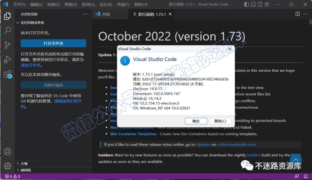Open the Run and Debug view
The image size is (312, 180).
7,60
